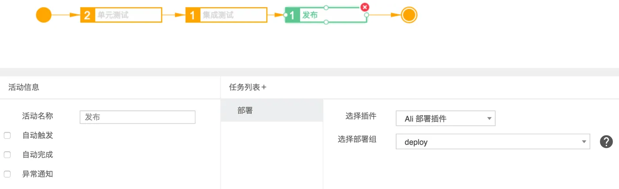This screenshot has width=619, height=189.
Task: Delete the 发布 stage with red X
Action: tap(365, 7)
